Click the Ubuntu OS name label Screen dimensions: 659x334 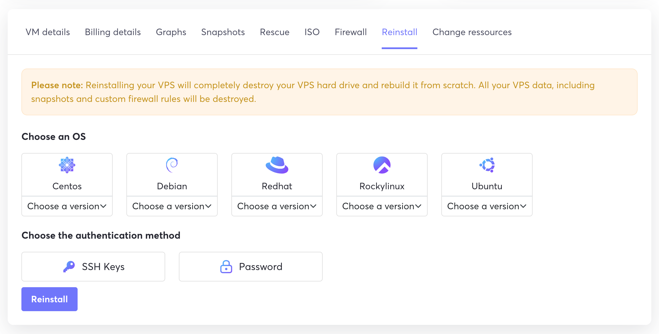pos(487,186)
